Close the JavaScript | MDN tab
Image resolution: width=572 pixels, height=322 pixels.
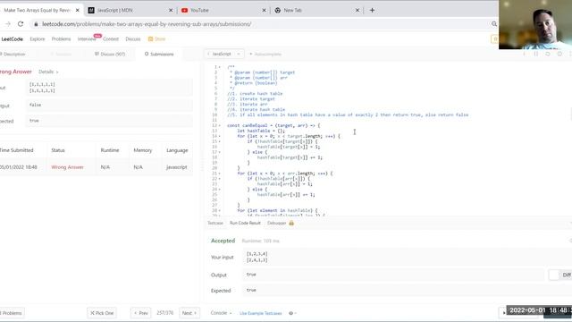(x=171, y=10)
